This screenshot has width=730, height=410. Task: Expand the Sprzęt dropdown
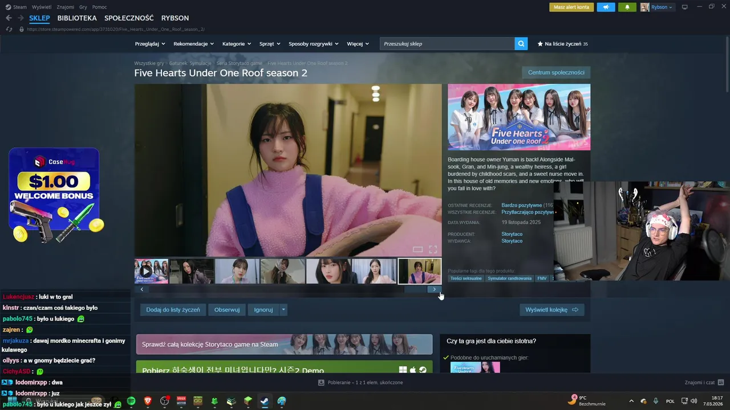point(270,44)
